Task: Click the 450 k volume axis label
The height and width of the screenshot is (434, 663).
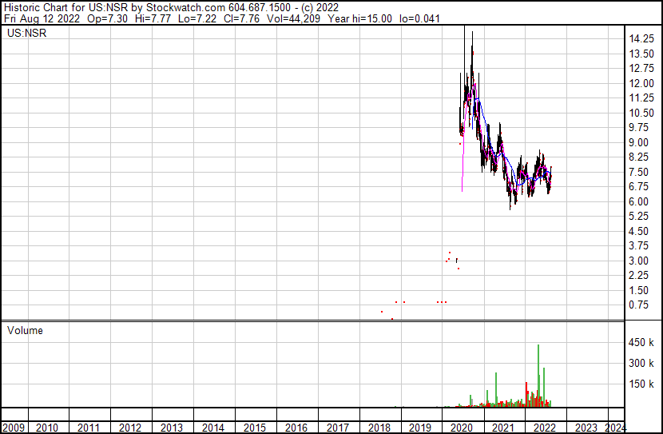Action: 642,343
